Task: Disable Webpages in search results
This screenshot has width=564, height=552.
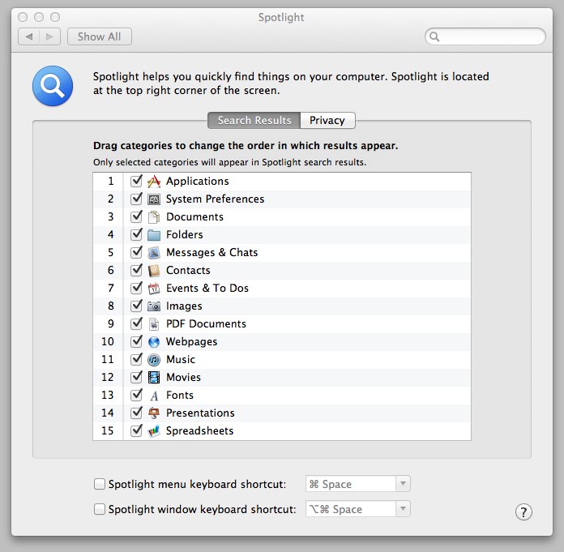Action: pos(136,341)
